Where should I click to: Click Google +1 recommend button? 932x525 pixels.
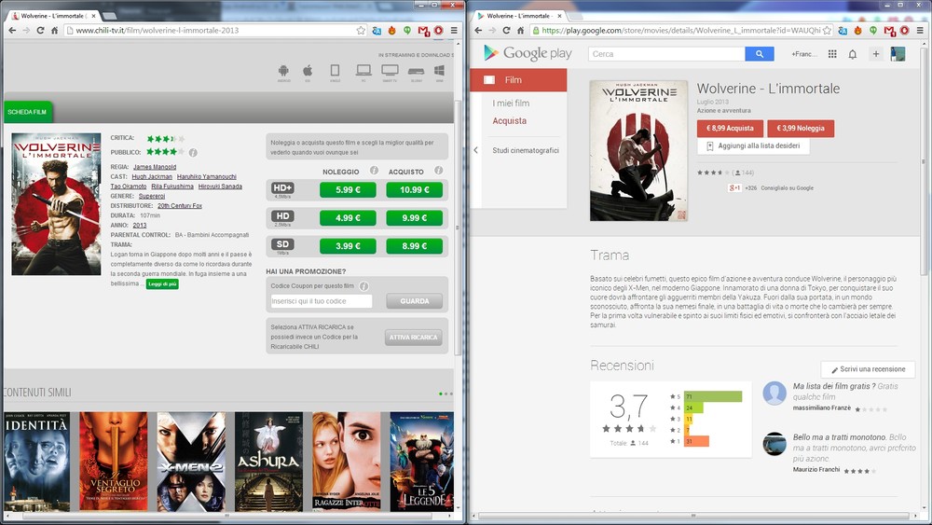point(734,187)
